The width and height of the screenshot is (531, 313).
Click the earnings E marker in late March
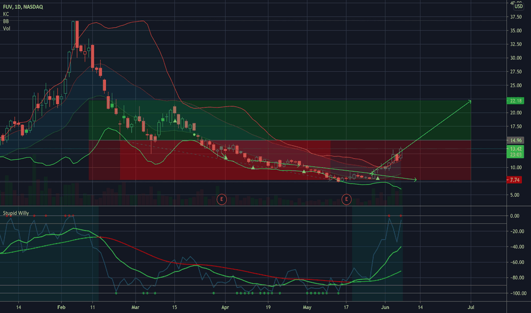[222, 199]
